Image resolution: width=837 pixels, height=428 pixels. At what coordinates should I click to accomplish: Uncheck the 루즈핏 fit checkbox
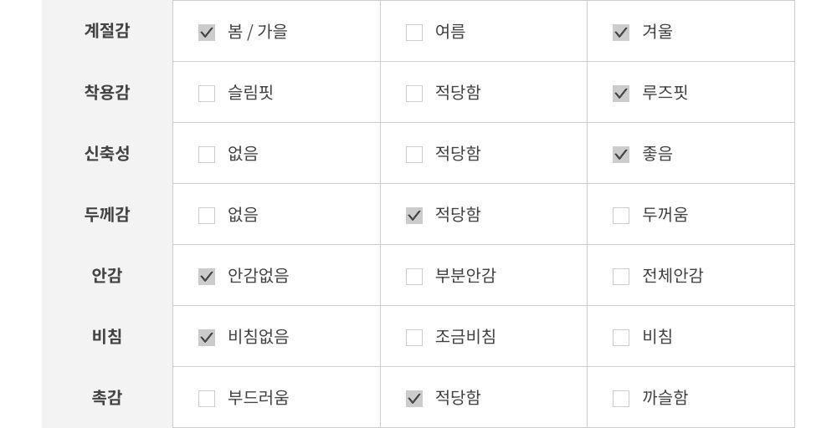coord(621,94)
